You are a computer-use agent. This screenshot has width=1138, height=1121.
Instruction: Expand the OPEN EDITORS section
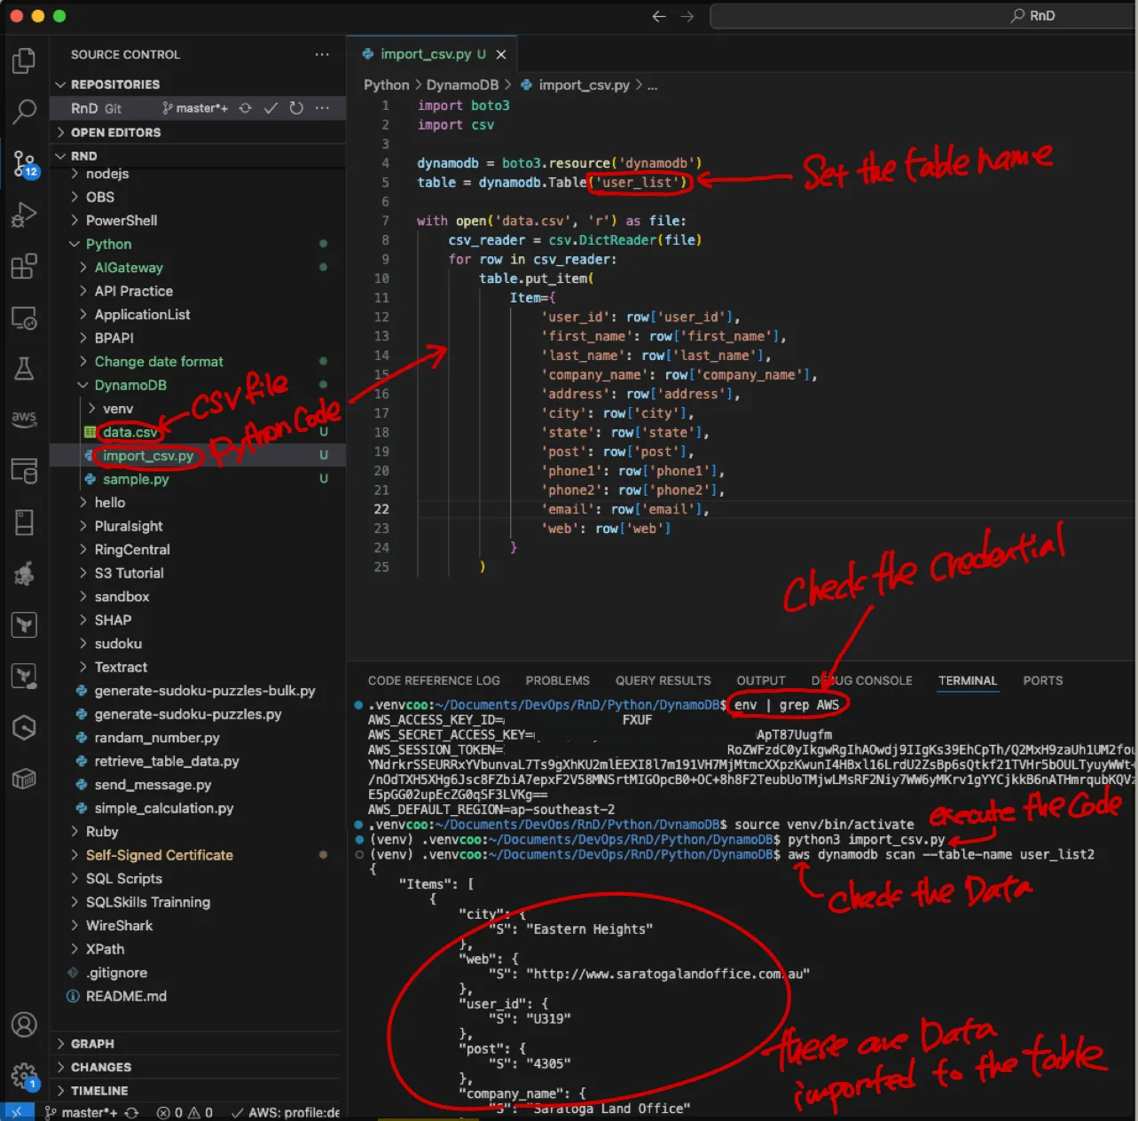click(115, 132)
